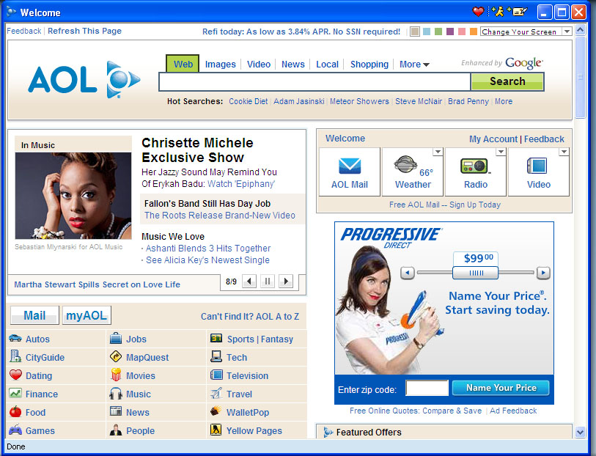
Task: Pick the green screen color swatch
Action: 438,32
